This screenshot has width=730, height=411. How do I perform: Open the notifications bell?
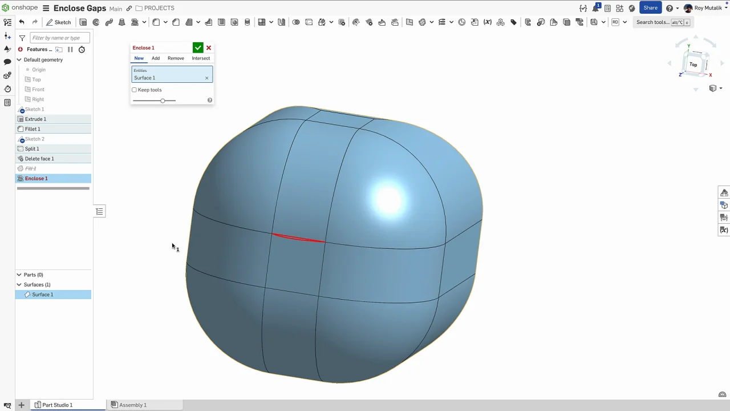point(595,9)
